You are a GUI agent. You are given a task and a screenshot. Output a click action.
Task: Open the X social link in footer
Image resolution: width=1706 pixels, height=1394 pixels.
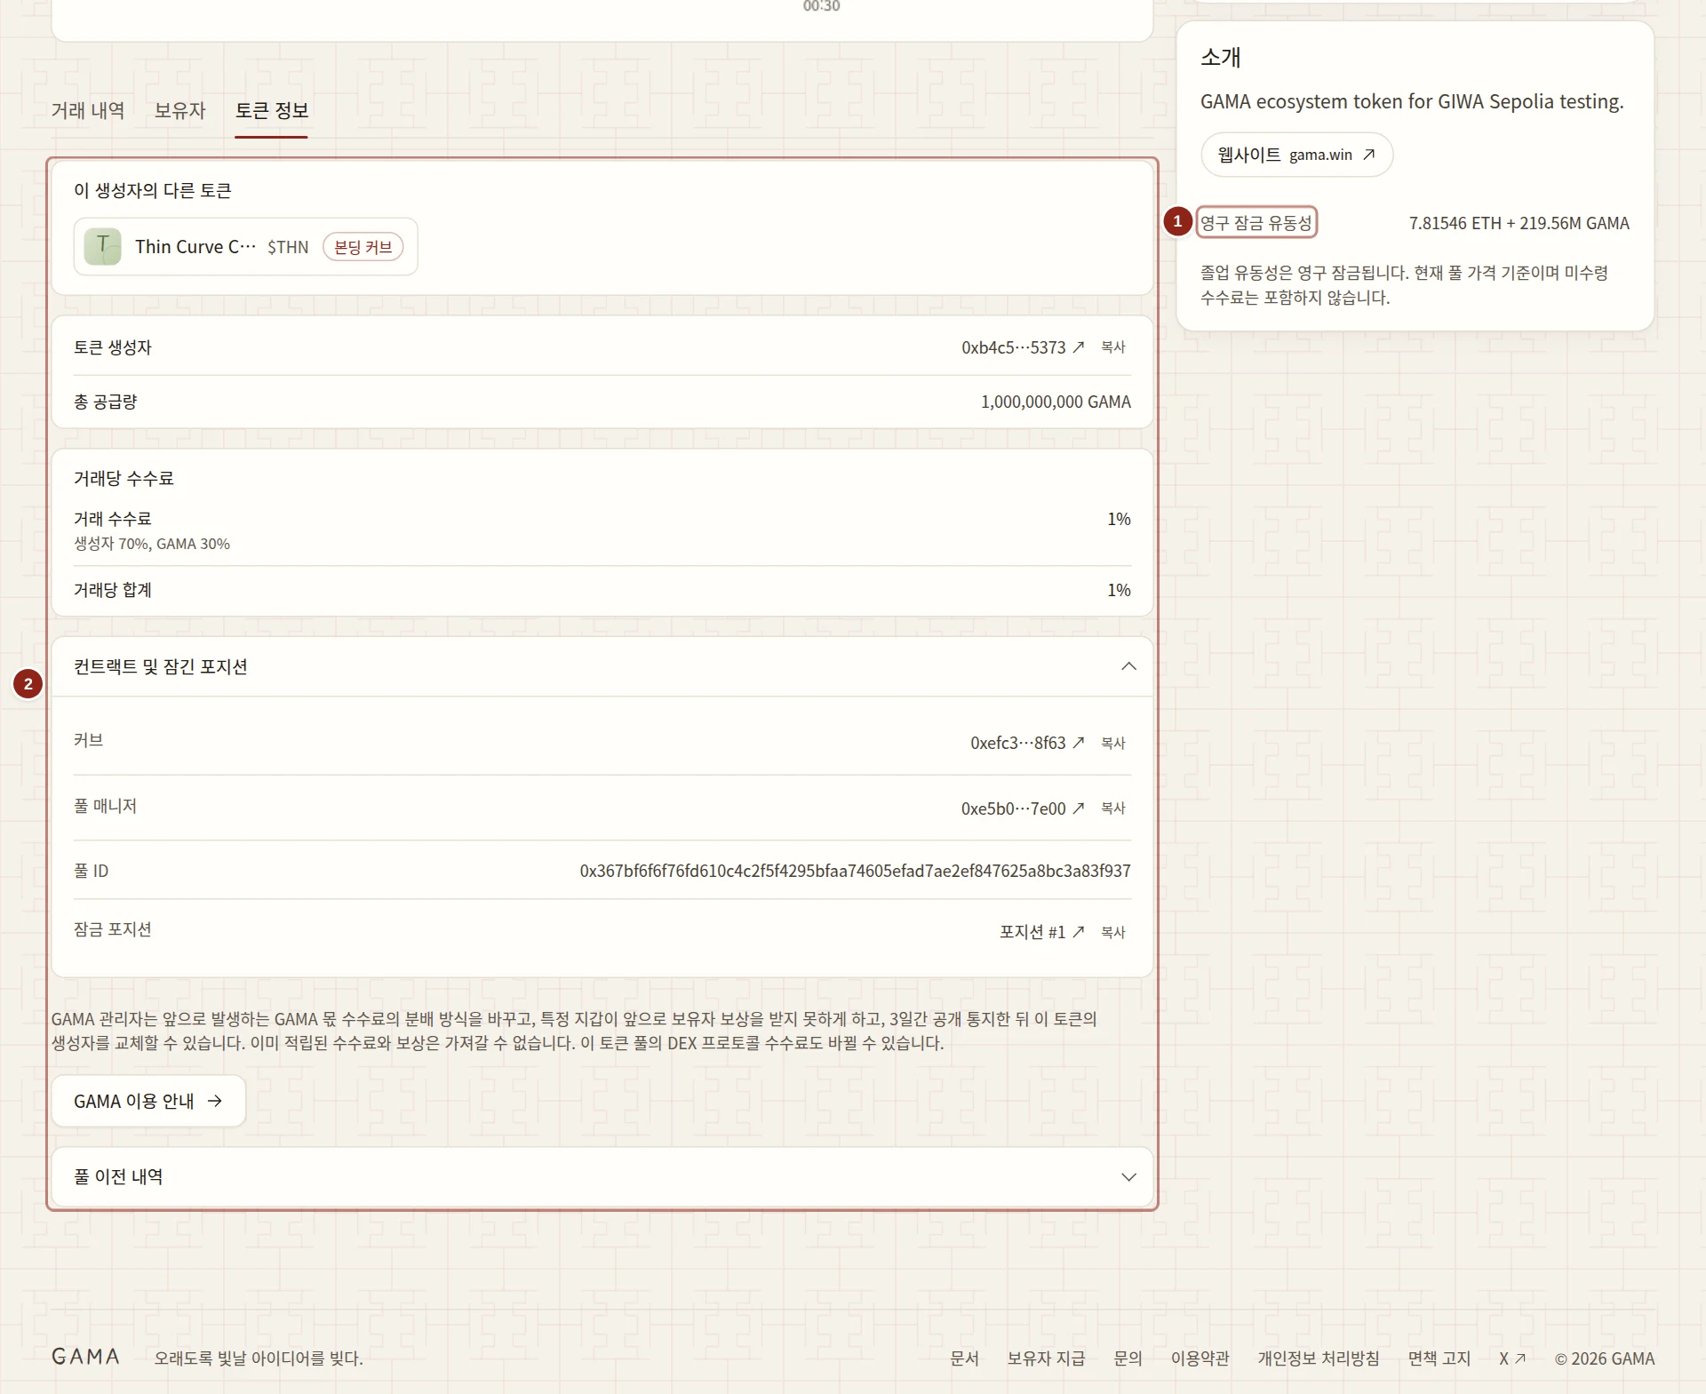tap(1512, 1358)
